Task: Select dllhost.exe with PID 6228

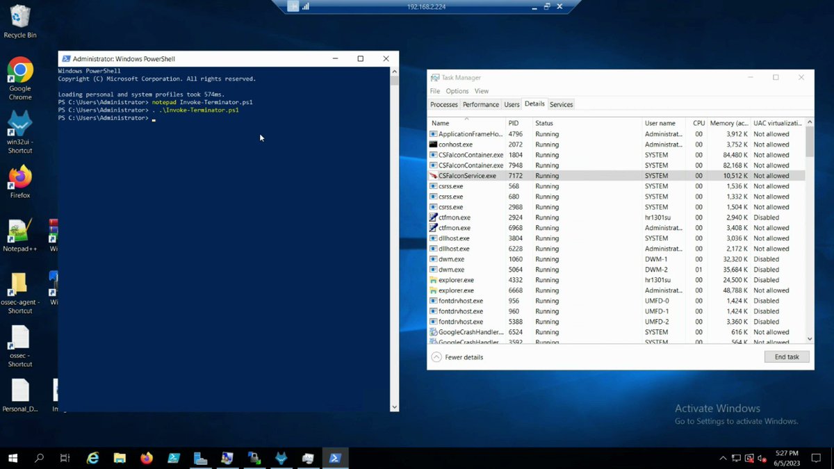Action: click(616, 249)
